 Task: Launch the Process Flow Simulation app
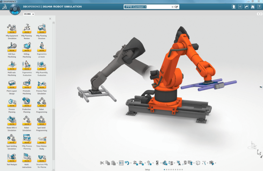(42, 87)
